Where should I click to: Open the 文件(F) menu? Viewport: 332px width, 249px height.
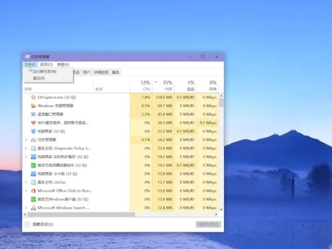[30, 64]
